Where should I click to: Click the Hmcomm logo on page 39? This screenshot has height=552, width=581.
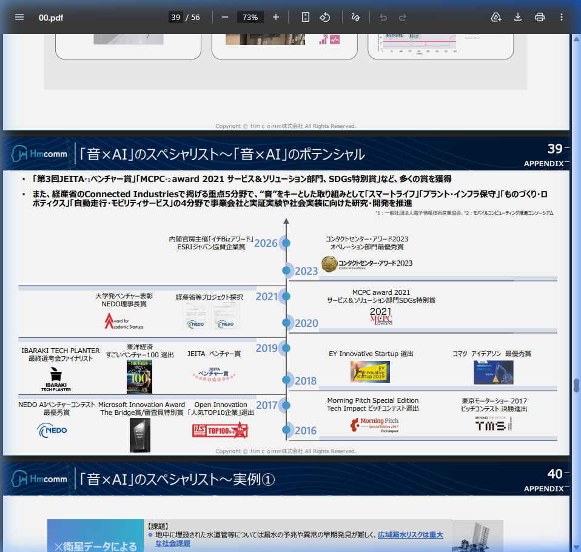coord(39,154)
